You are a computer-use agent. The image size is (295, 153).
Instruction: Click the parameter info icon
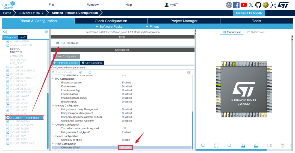[188, 72]
